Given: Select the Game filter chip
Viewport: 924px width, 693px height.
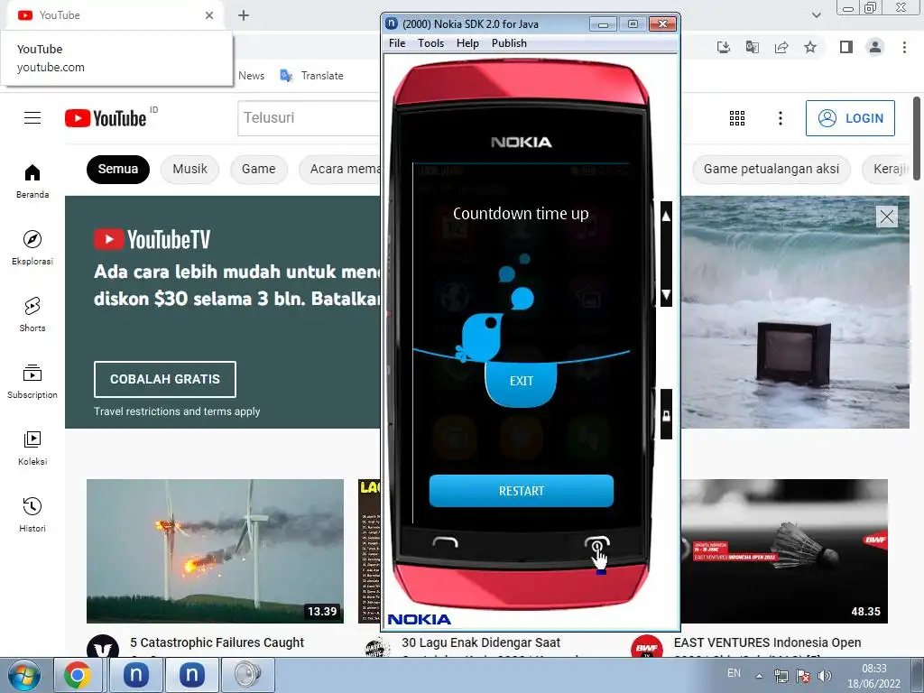Looking at the screenshot, I should [x=259, y=169].
